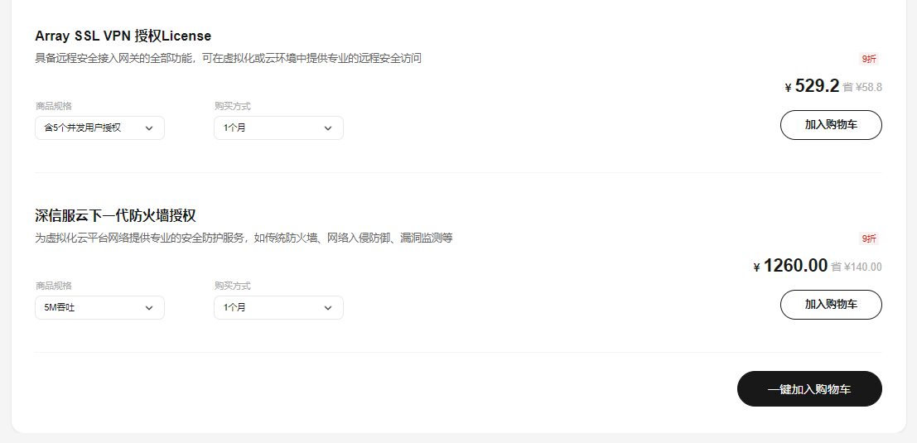Open the Array SSL VPN 授权License title

(x=123, y=36)
